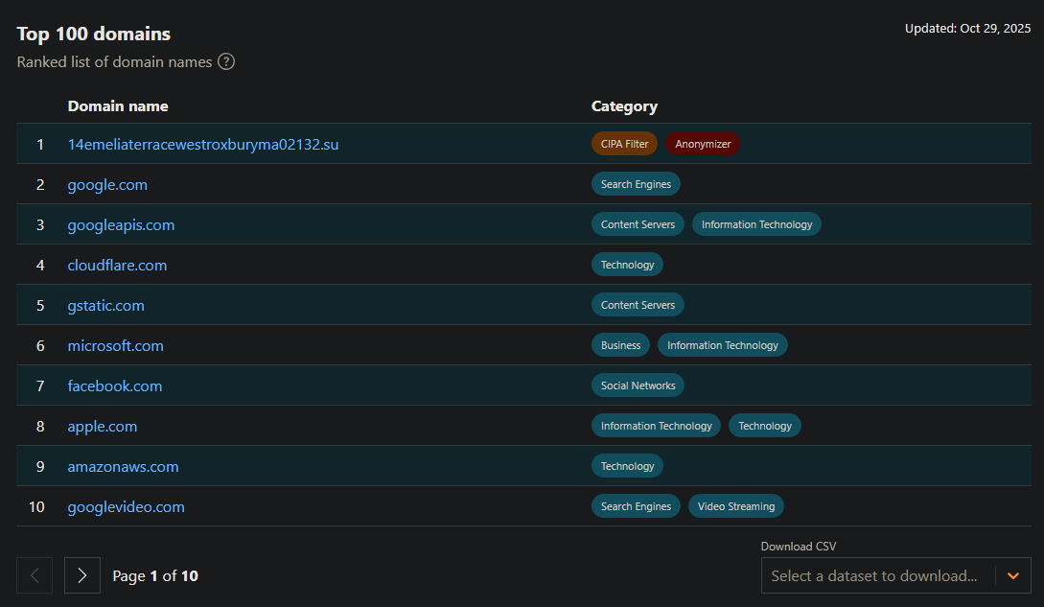This screenshot has height=607, width=1044.
Task: Open the 14emeliaterracewestroxburyma02132.su domain link
Action: (x=203, y=145)
